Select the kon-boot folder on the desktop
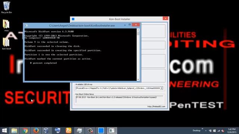This screenshot has width=239, height=134. [x=6, y=44]
